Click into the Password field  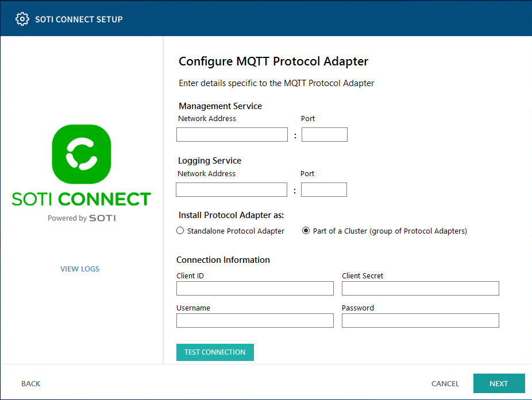pos(421,320)
